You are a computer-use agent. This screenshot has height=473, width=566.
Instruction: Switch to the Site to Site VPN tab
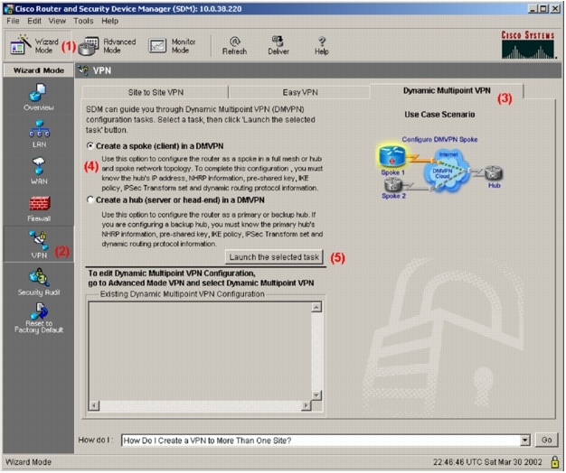point(156,92)
